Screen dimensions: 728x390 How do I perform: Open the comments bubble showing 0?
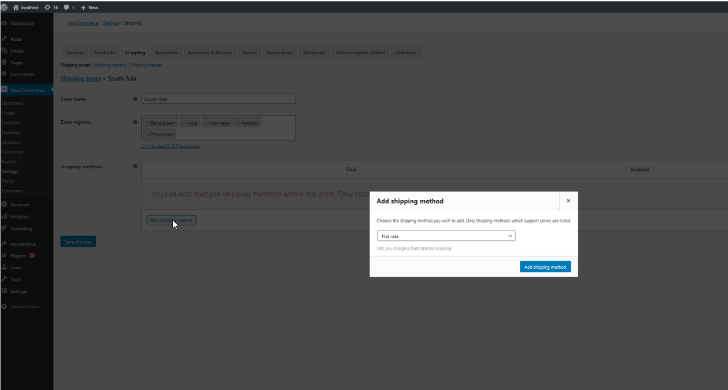coord(69,8)
